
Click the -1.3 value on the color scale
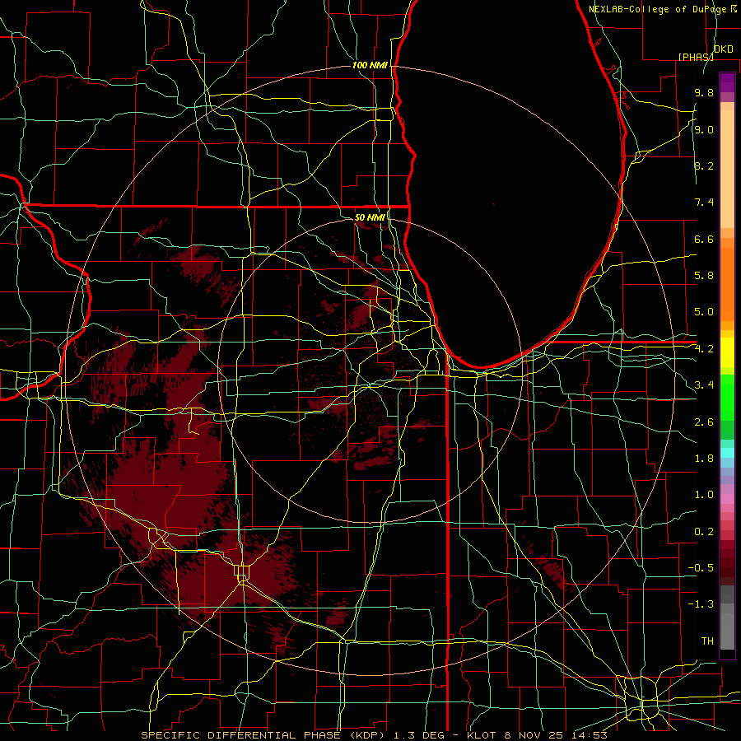[x=701, y=604]
